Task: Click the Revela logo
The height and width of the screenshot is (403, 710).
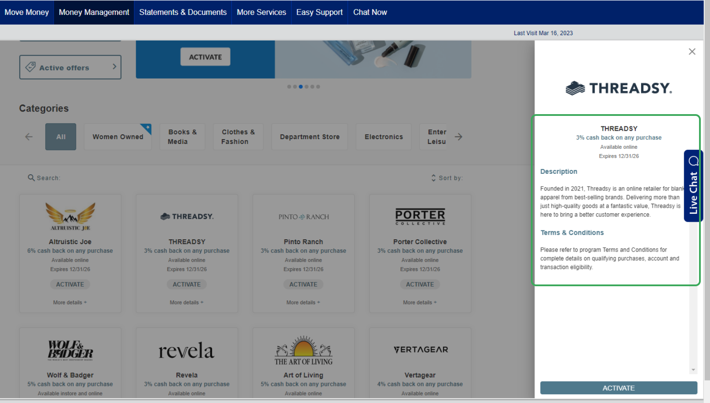Action: [x=187, y=350]
